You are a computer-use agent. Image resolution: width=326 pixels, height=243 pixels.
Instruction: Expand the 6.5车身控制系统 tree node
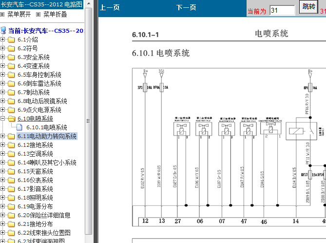[3, 74]
